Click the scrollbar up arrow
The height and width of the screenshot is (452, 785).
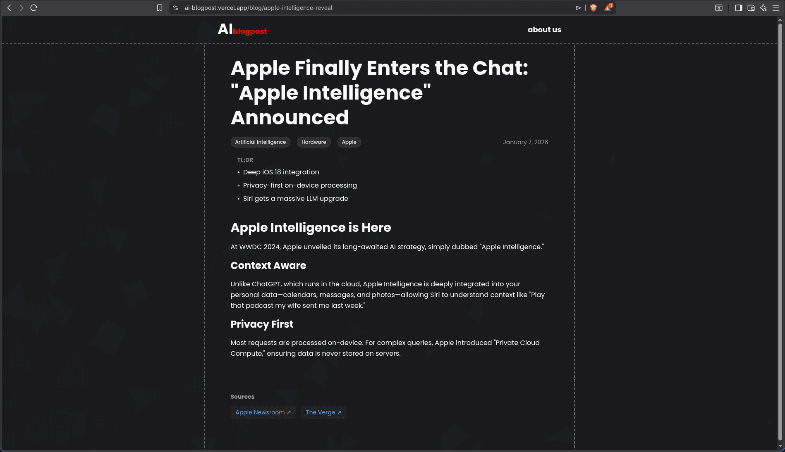click(x=780, y=19)
